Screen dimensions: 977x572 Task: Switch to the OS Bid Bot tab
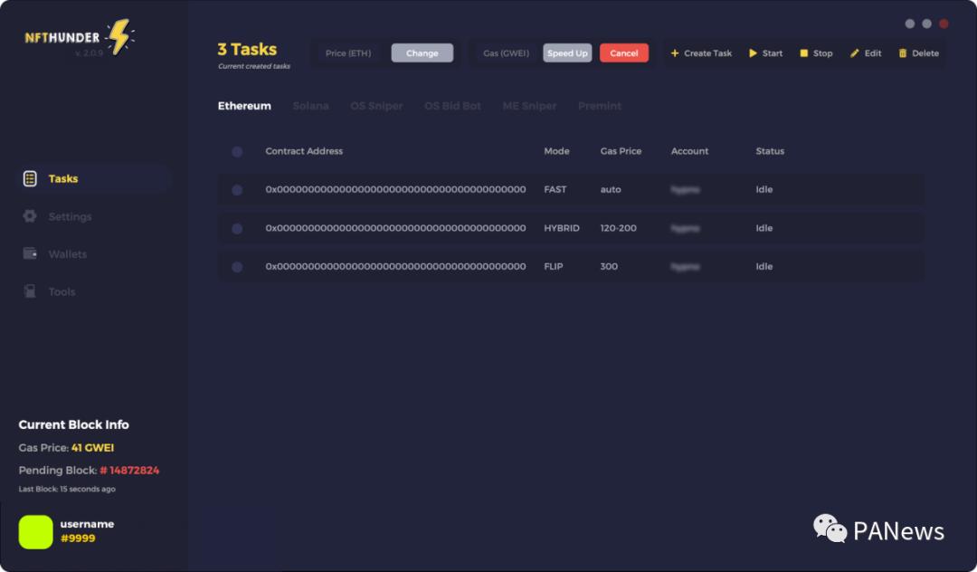[452, 106]
